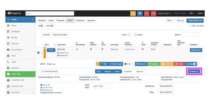210x105 pixels.
Task: Click the Email envelope button
Action: click(x=127, y=64)
